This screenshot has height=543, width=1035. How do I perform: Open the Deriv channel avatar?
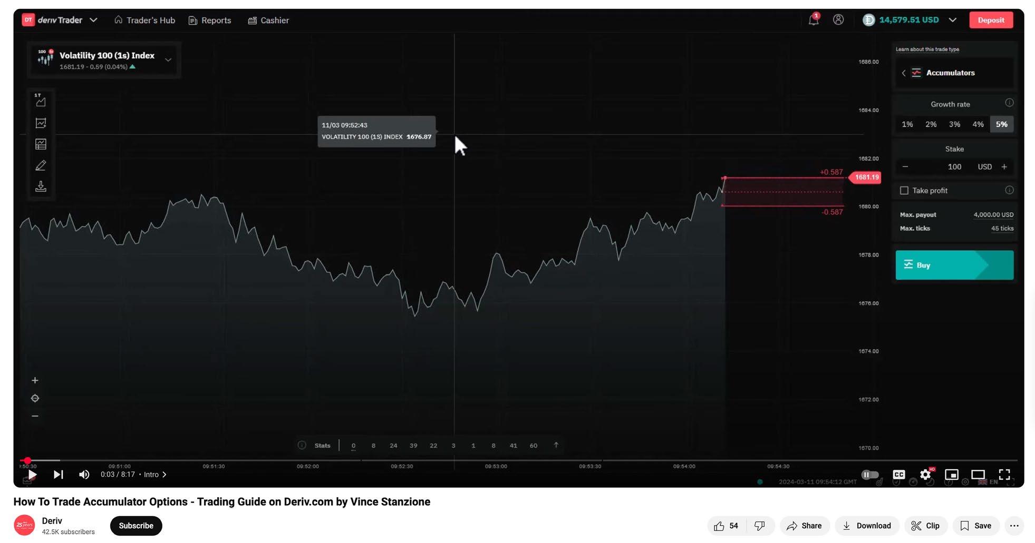[x=24, y=525]
